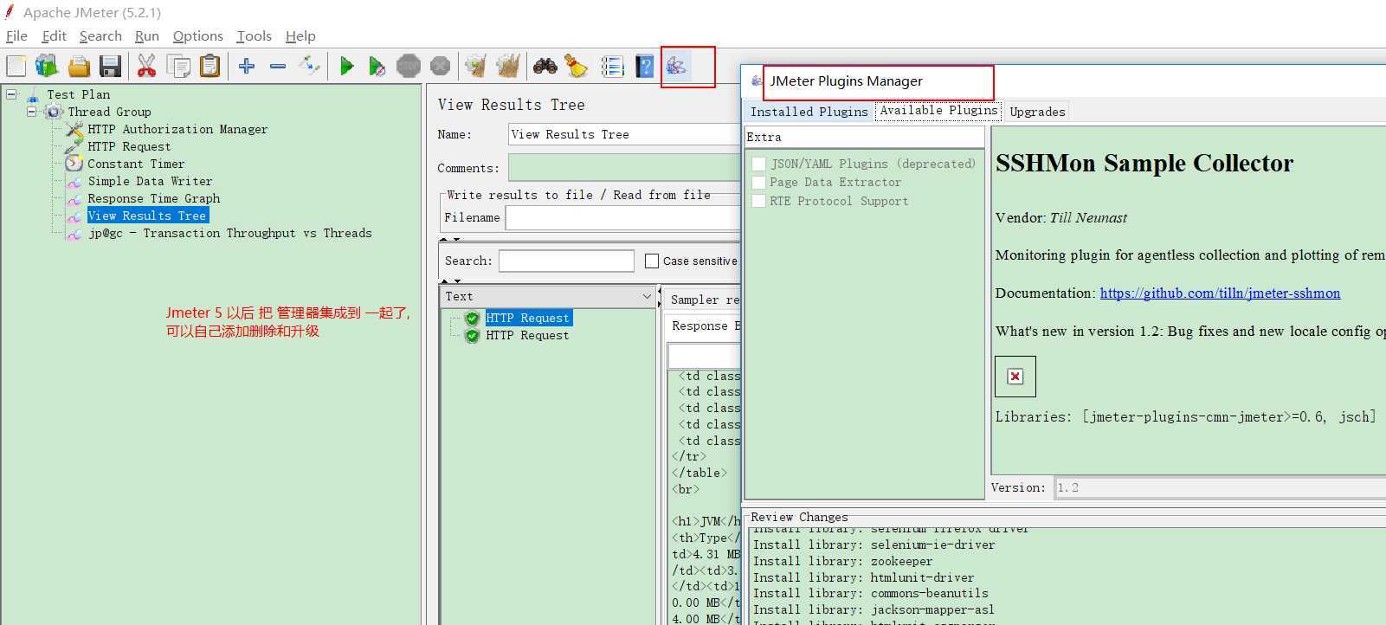Click the Constant Timer clock icon

tap(74, 164)
